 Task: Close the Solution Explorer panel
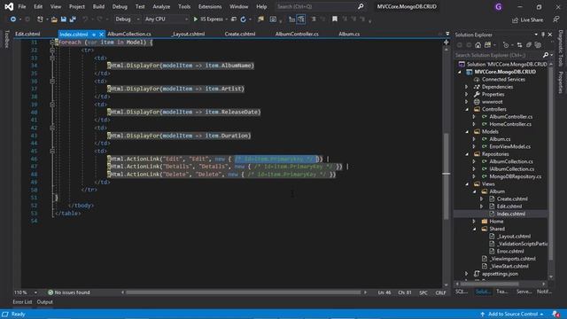click(550, 35)
